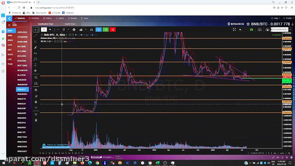
Task: Toggle lock all drawing tools
Action: coord(36,102)
